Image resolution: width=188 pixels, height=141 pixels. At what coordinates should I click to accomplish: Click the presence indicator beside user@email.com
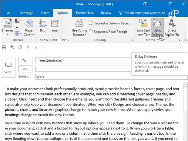[38, 60]
